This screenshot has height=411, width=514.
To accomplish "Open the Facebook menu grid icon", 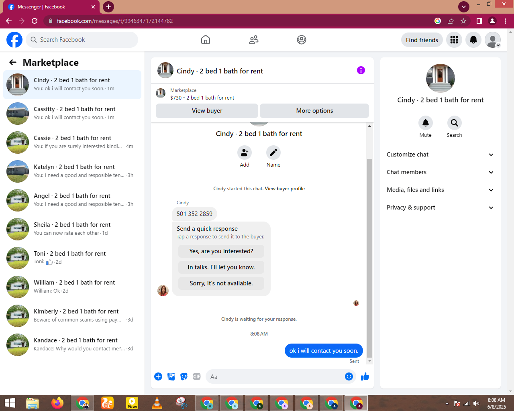I will coord(454,40).
